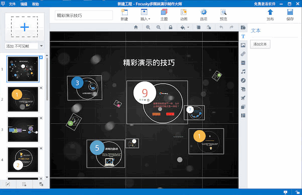Open the 编辑 (edit) menu
The width and height of the screenshot is (302, 195).
(24, 4)
